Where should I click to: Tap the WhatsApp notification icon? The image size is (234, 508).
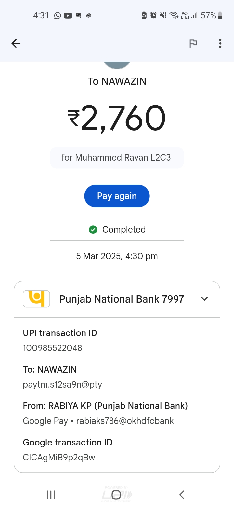point(58,15)
